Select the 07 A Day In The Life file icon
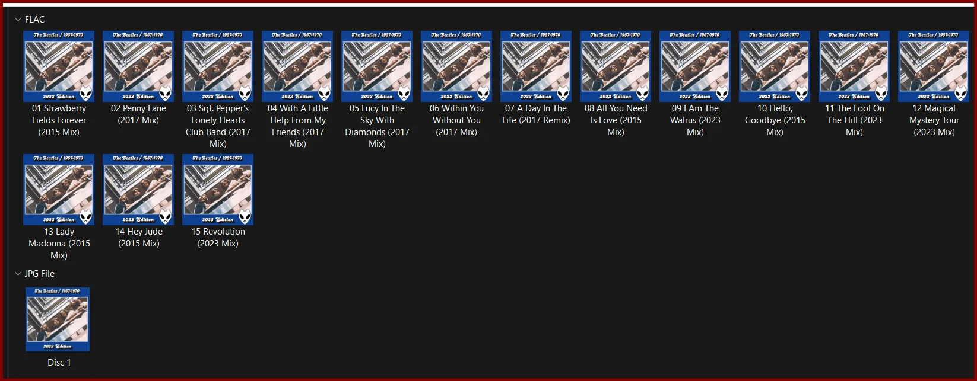This screenshot has width=977, height=381. [536, 66]
